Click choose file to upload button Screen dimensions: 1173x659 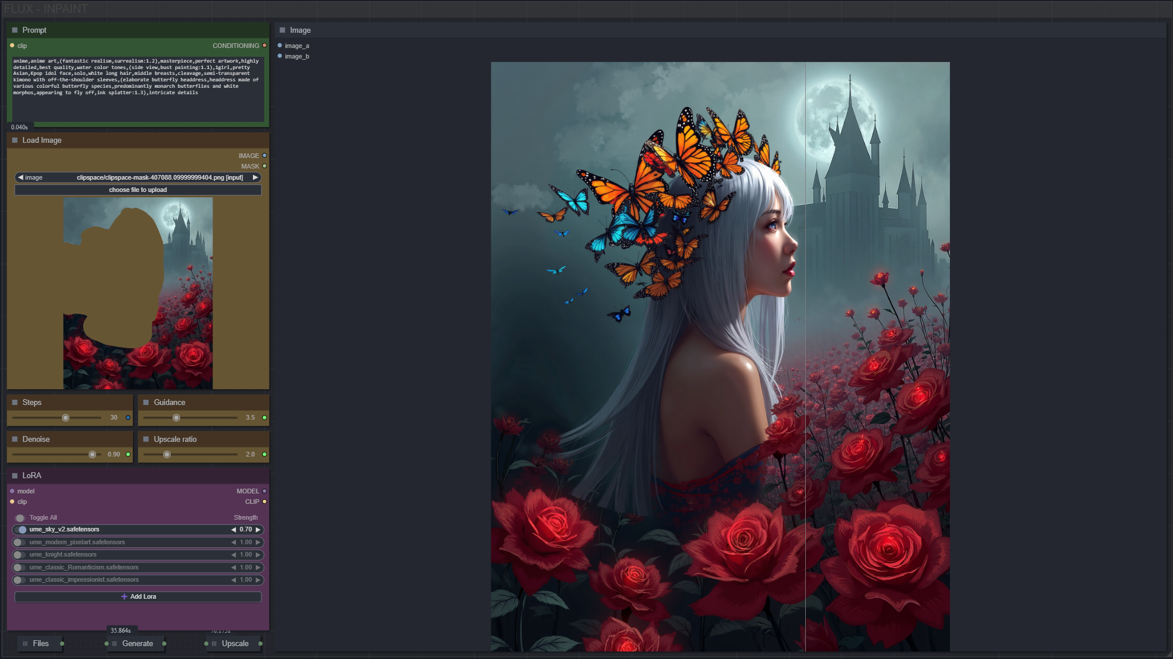(x=138, y=190)
